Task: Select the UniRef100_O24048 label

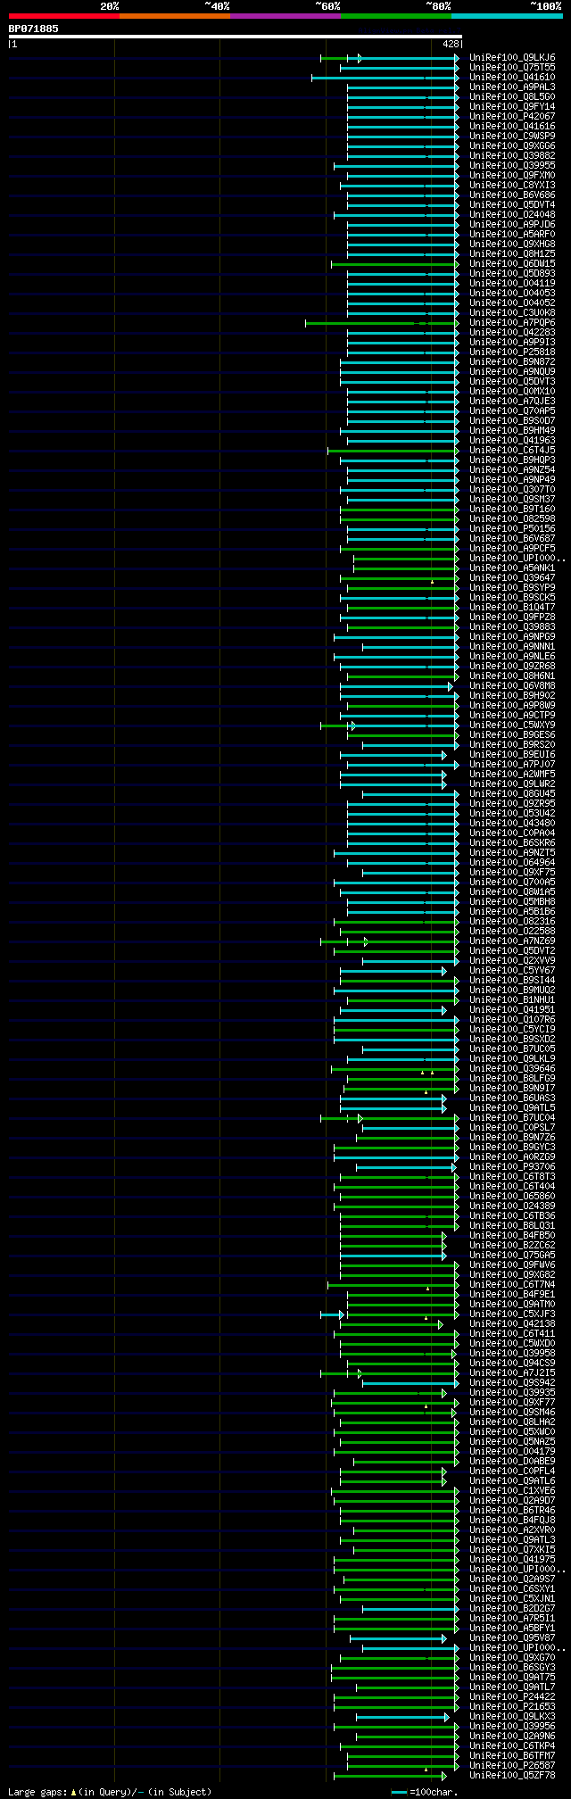Action: pyautogui.click(x=512, y=214)
